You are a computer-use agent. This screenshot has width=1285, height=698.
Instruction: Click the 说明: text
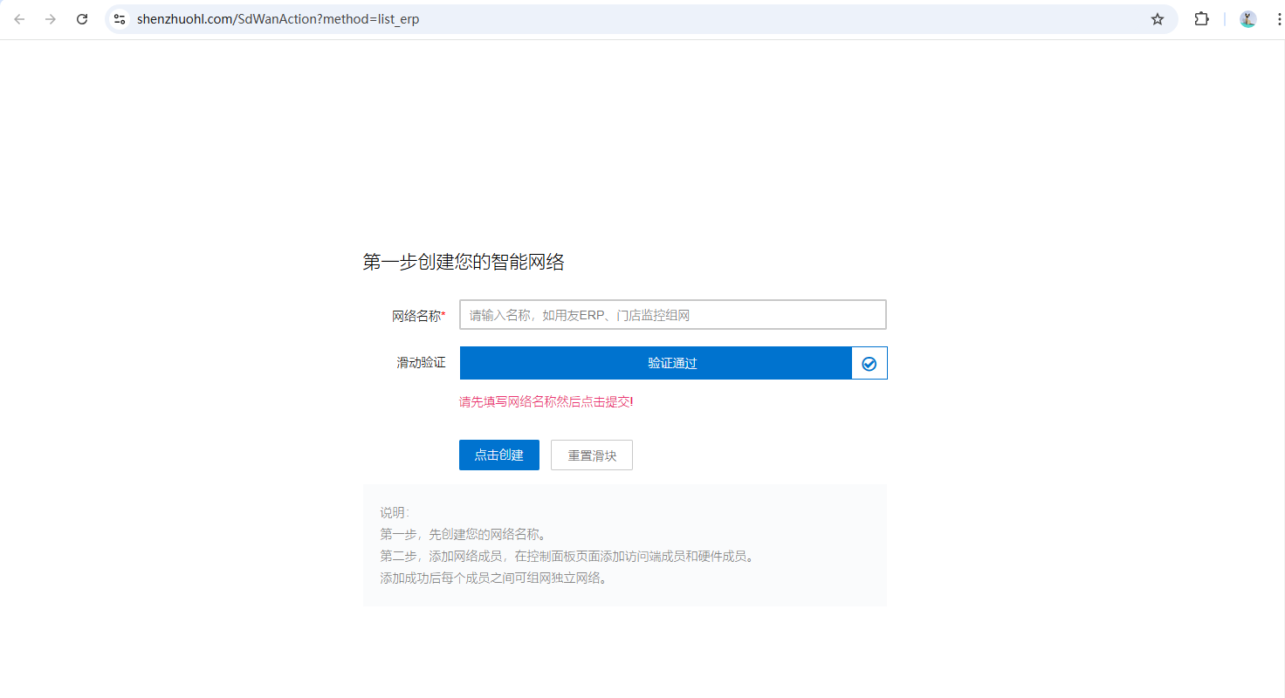(395, 513)
